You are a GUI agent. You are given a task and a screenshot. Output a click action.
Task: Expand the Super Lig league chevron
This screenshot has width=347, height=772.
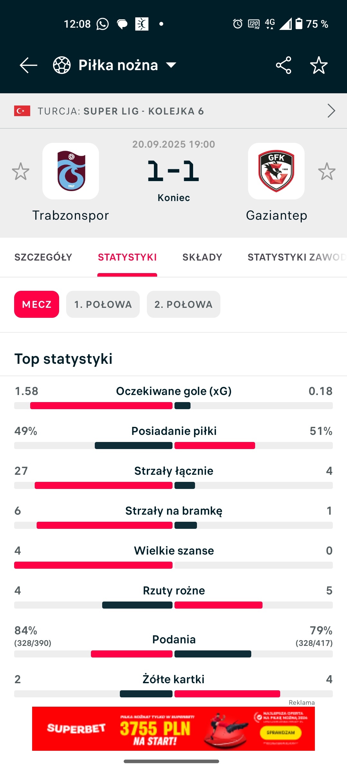tap(331, 111)
